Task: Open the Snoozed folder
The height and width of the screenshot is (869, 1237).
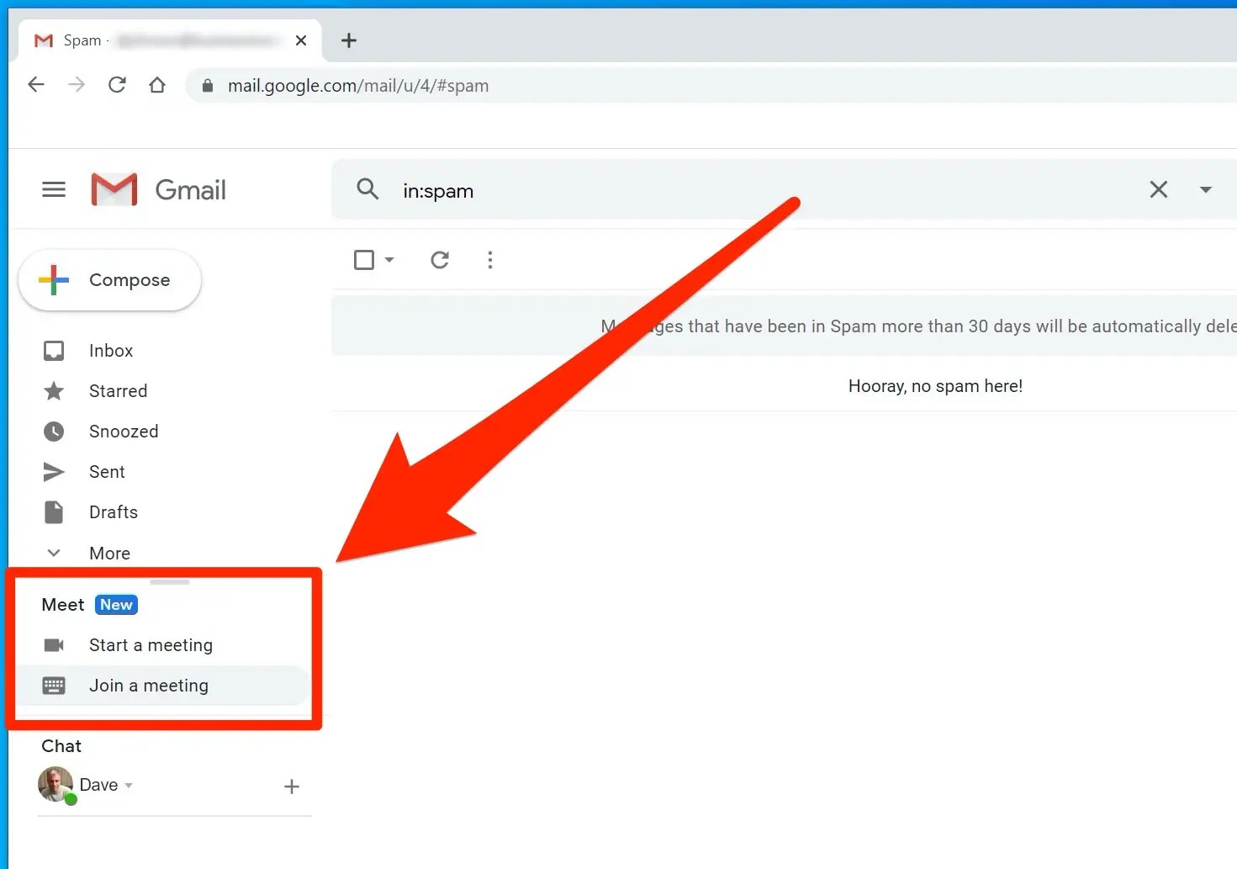Action: [124, 432]
